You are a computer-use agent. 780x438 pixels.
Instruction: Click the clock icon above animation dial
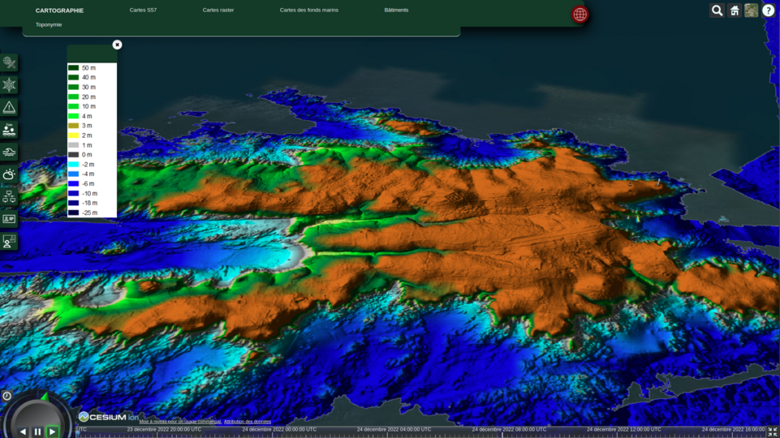click(x=7, y=397)
